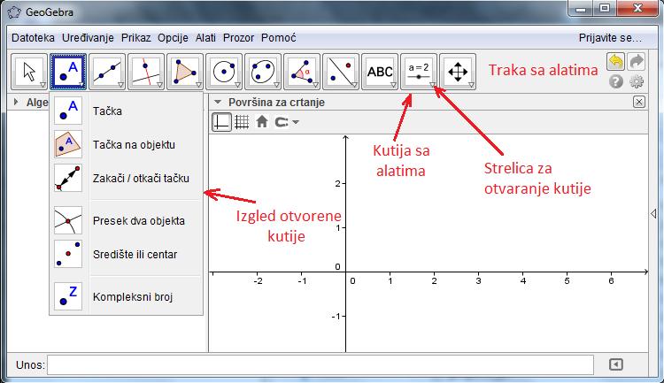Choose Središte ili centar tool
664x383 pixels.
[127, 255]
